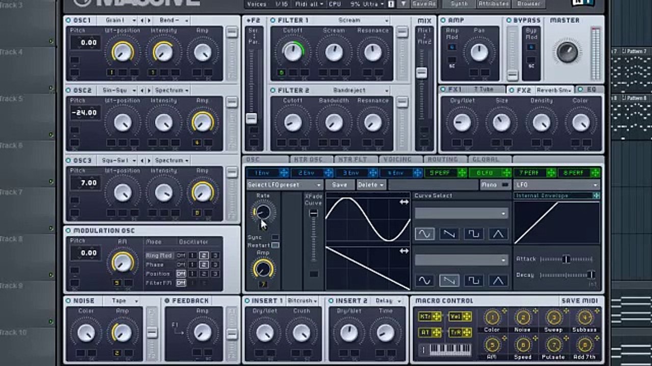Click macro knob 1 labeled Color
The image size is (652, 366).
coord(492,318)
